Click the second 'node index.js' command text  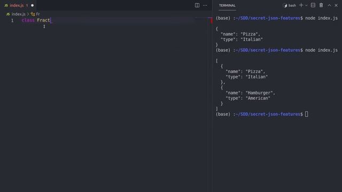pos(321,50)
